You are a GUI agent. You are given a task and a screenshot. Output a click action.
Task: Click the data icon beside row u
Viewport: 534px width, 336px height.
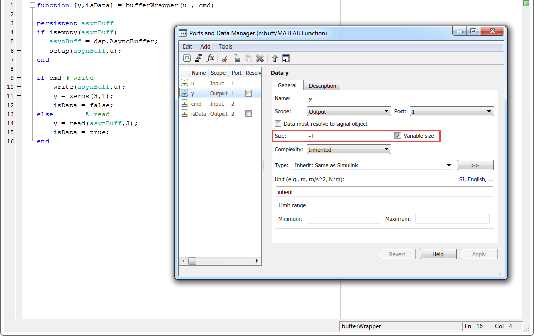click(x=184, y=83)
